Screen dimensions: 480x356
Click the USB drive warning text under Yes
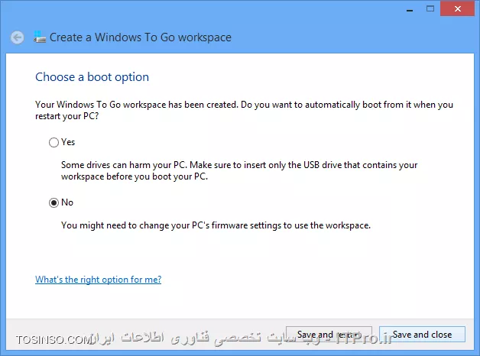click(239, 170)
